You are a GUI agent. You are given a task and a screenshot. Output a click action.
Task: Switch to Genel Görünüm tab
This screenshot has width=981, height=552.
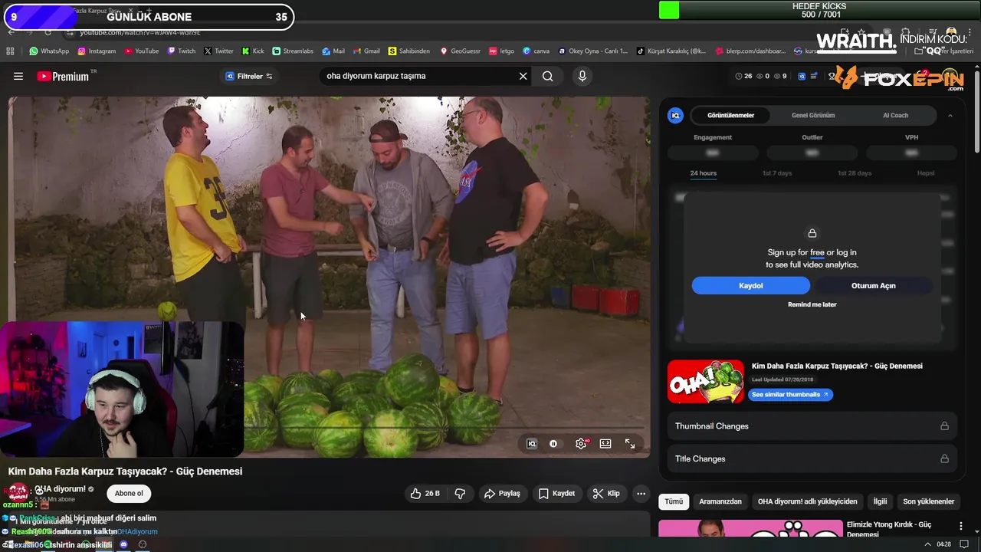[x=813, y=115]
